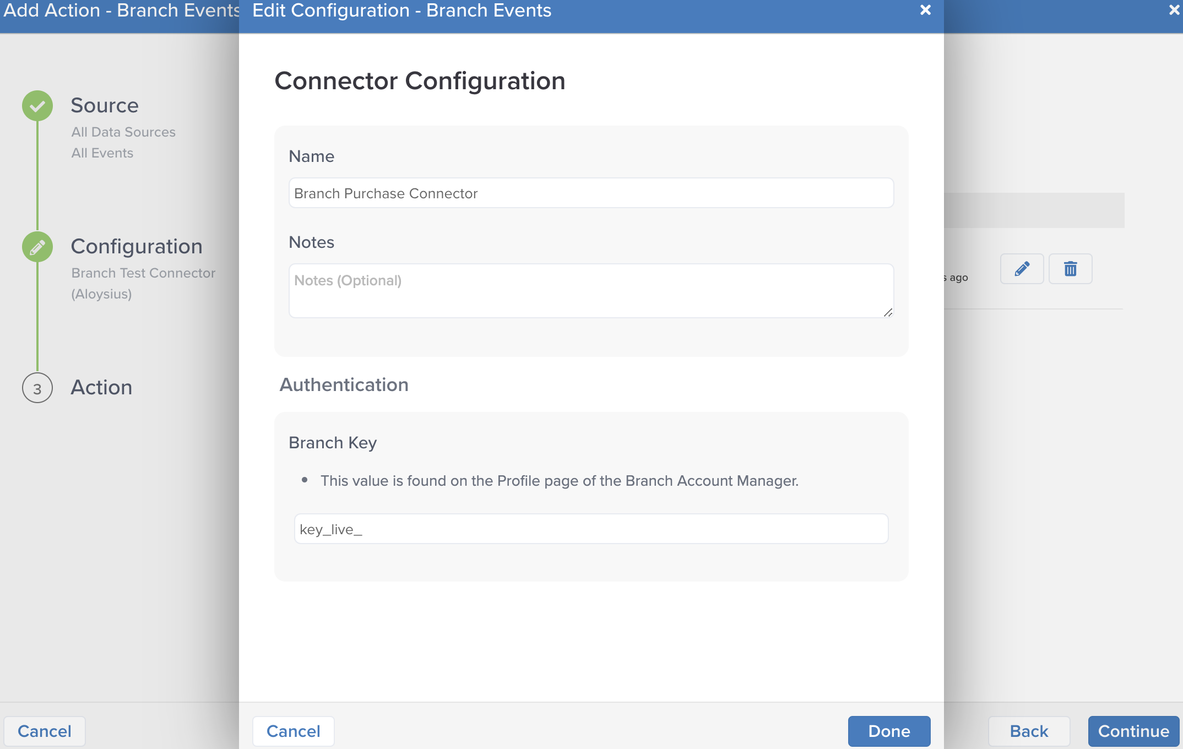Close the Add Action window
This screenshot has width=1183, height=749.
point(1174,10)
